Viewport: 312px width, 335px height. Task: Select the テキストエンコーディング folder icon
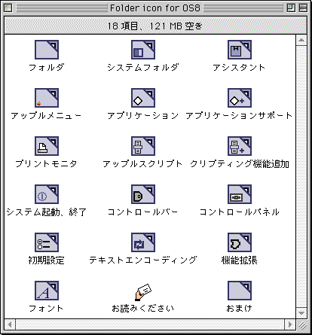pyautogui.click(x=143, y=242)
